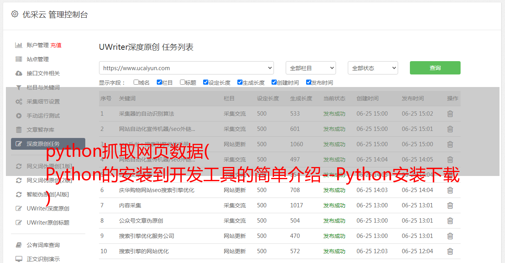Delete row 2 网站自动化宣传机器 with trash icon
505x263 pixels.
[x=450, y=129]
